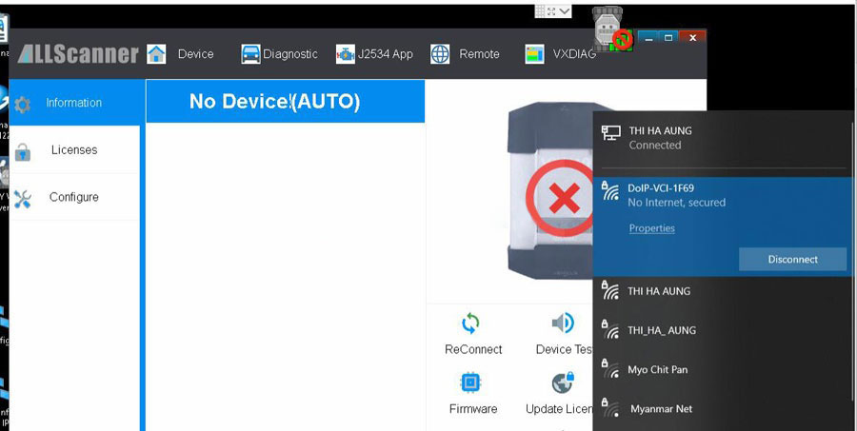Screen dimensions: 857x431
Task: Click the No Device!(AUTO) header
Action: point(286,101)
